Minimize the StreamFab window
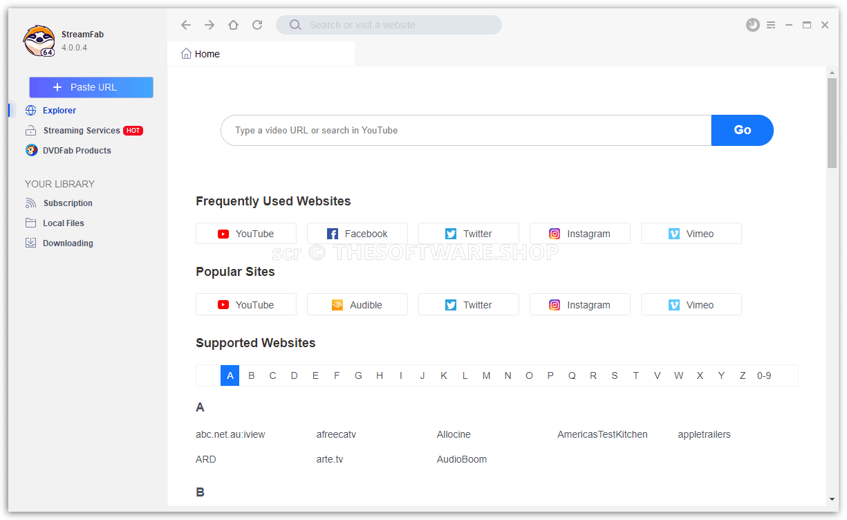847x520 pixels. 789,25
